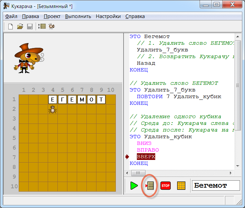245x208 pixels.
Task: Click the line 'ПОВТОРИ 7 Удалить_кубик'
Action: 179,96
